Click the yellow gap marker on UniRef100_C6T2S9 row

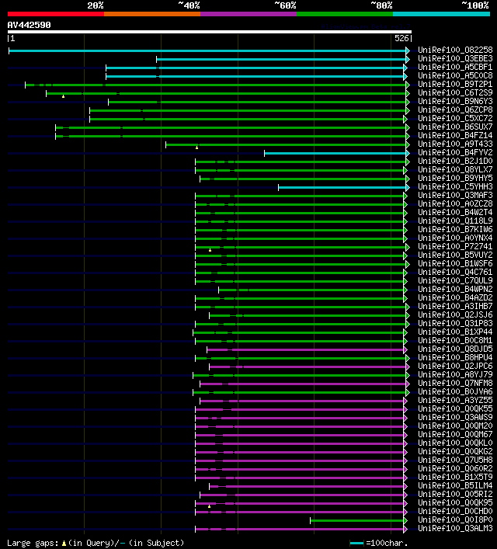(64, 96)
